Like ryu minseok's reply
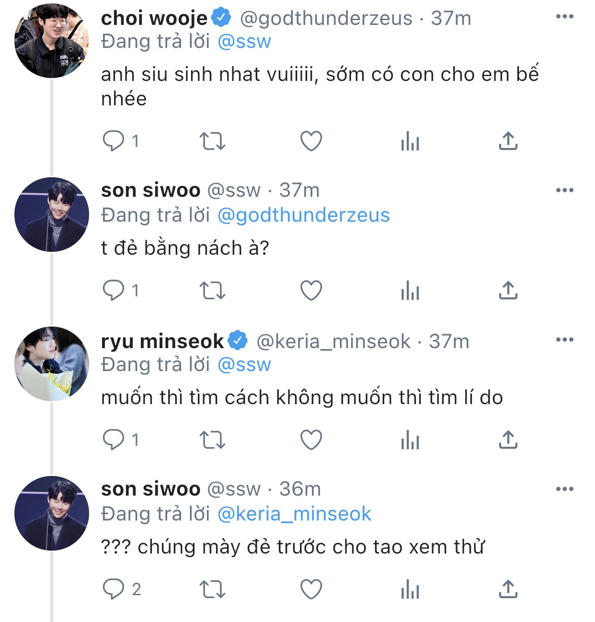The height and width of the screenshot is (622, 595). [x=311, y=440]
